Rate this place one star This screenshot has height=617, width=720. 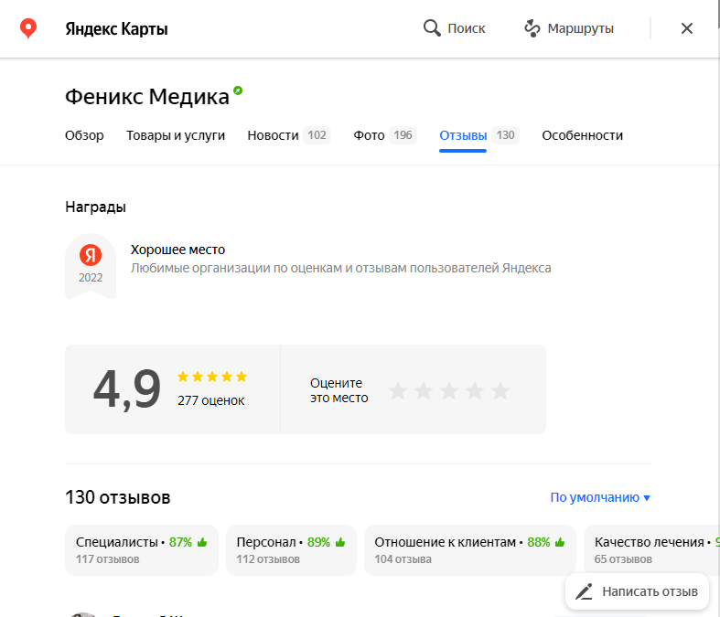pyautogui.click(x=398, y=391)
